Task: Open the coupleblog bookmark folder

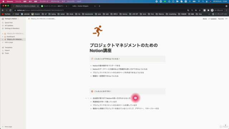Action: click(171, 14)
